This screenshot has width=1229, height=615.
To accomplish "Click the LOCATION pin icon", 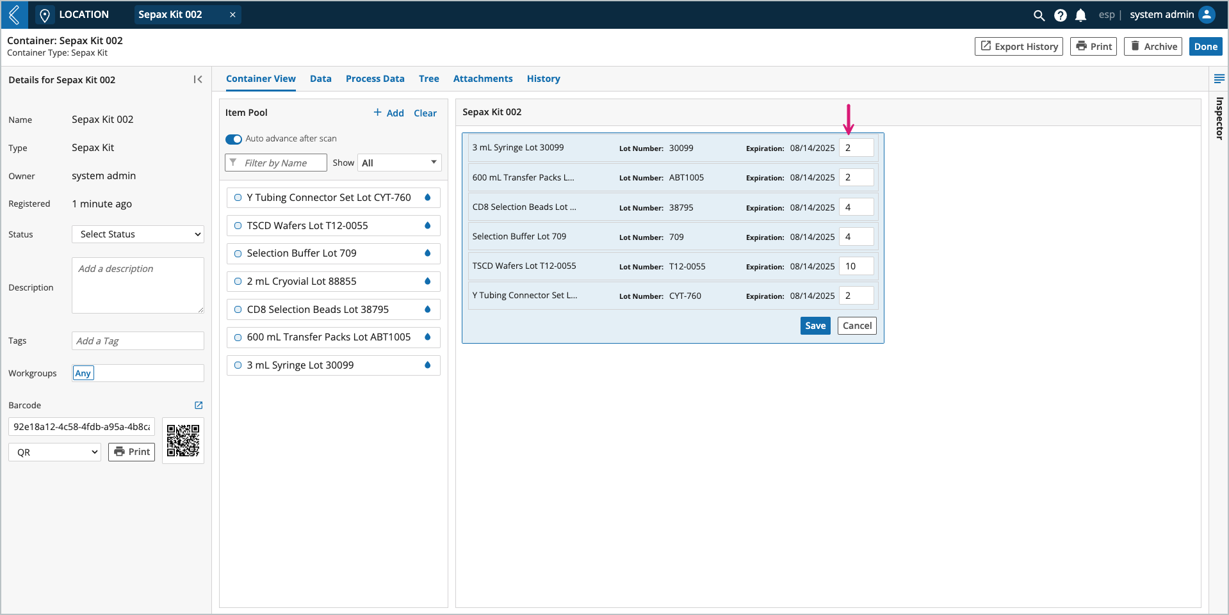I will [x=44, y=15].
